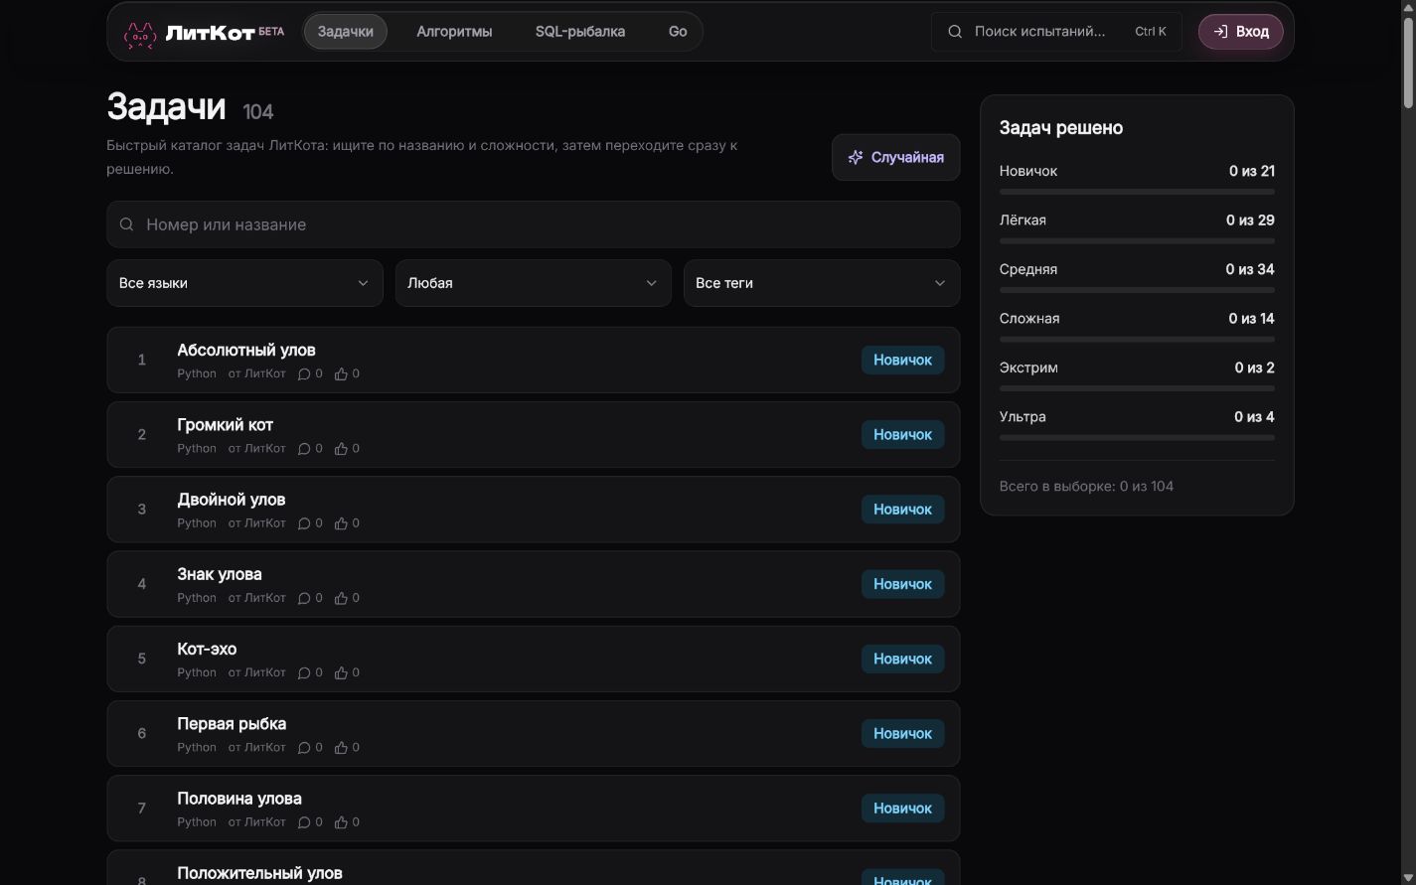This screenshot has height=885, width=1416.
Task: Focus the Номер или название search field
Action: (534, 224)
